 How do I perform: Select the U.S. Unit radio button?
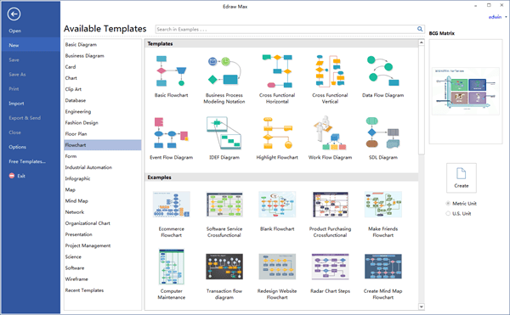(x=448, y=213)
